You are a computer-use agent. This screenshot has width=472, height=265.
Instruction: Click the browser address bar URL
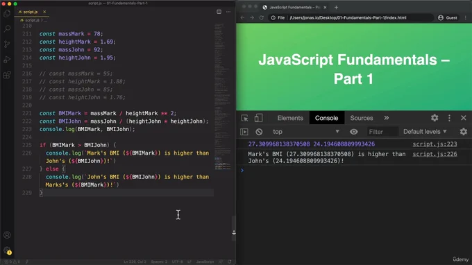348,18
